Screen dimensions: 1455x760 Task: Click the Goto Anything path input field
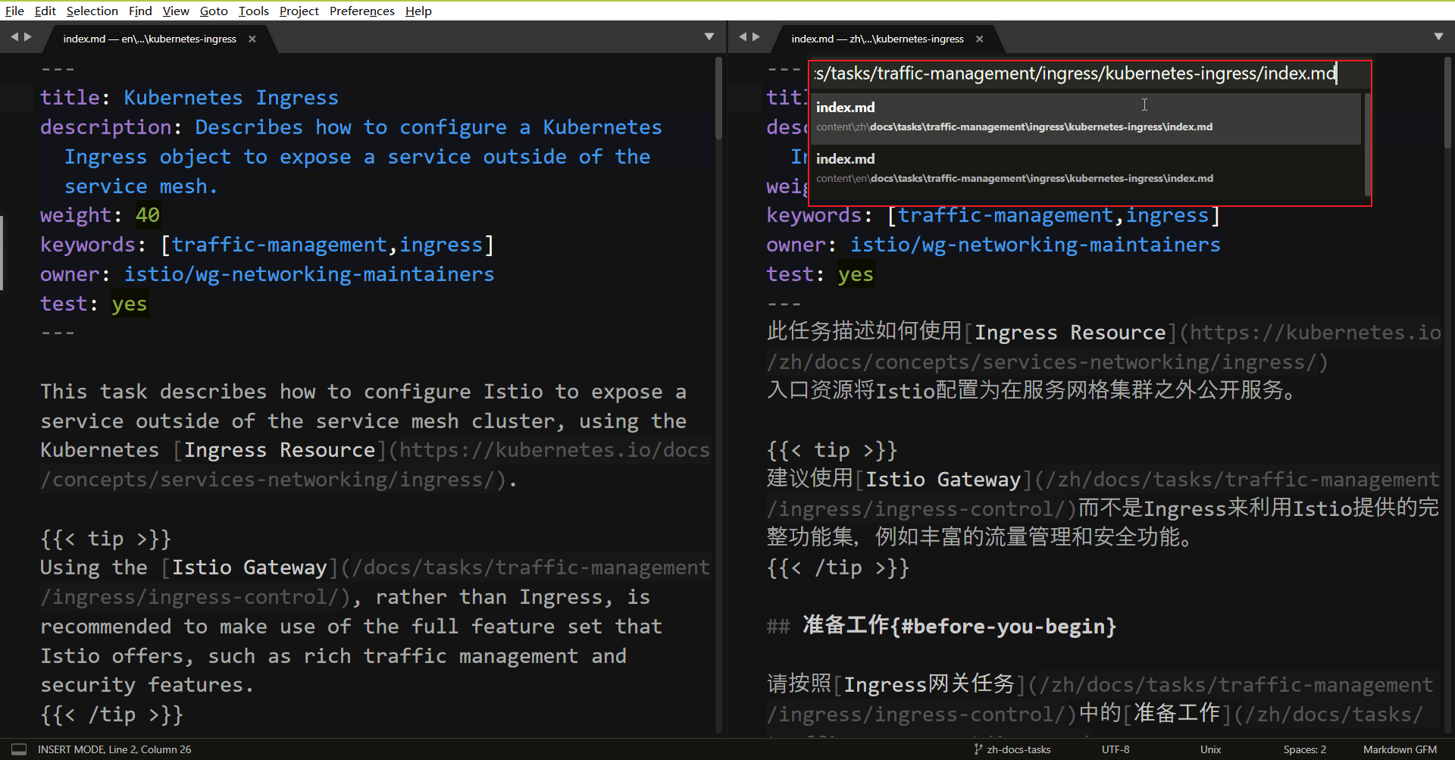click(x=1090, y=73)
